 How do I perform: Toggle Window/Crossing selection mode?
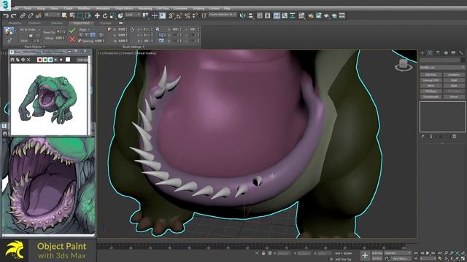pyautogui.click(x=88, y=15)
